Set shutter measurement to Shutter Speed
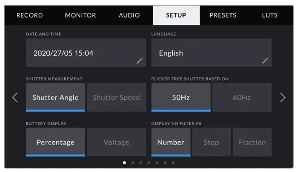The height and width of the screenshot is (172, 298). tap(116, 97)
